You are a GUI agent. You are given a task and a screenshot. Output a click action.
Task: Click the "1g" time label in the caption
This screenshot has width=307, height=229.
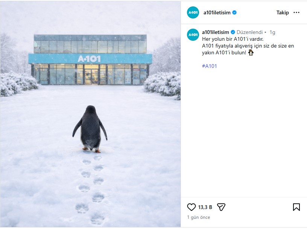click(272, 32)
